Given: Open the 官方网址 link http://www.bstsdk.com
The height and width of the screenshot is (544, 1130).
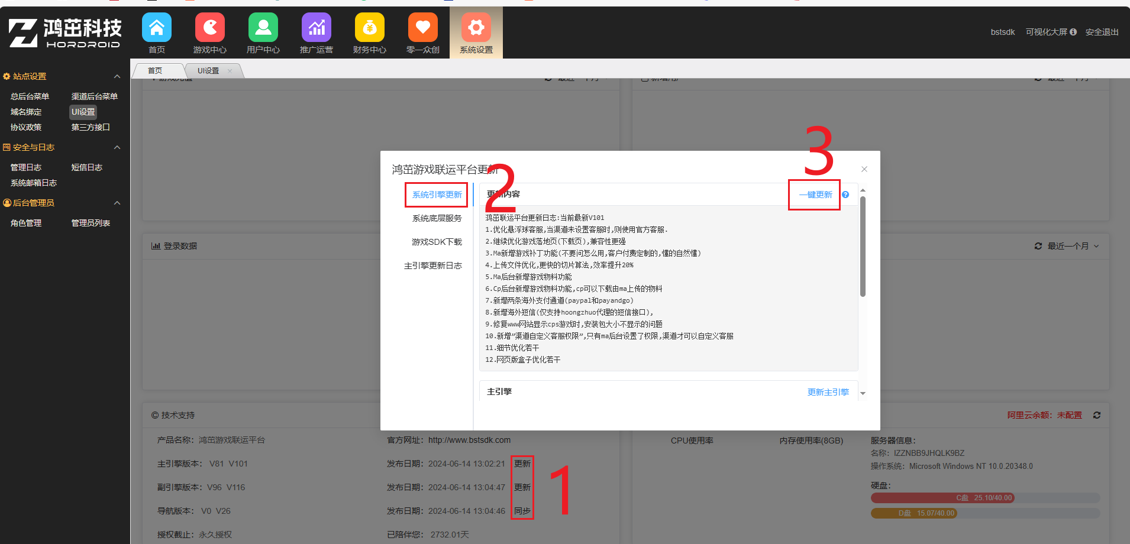Looking at the screenshot, I should 469,440.
